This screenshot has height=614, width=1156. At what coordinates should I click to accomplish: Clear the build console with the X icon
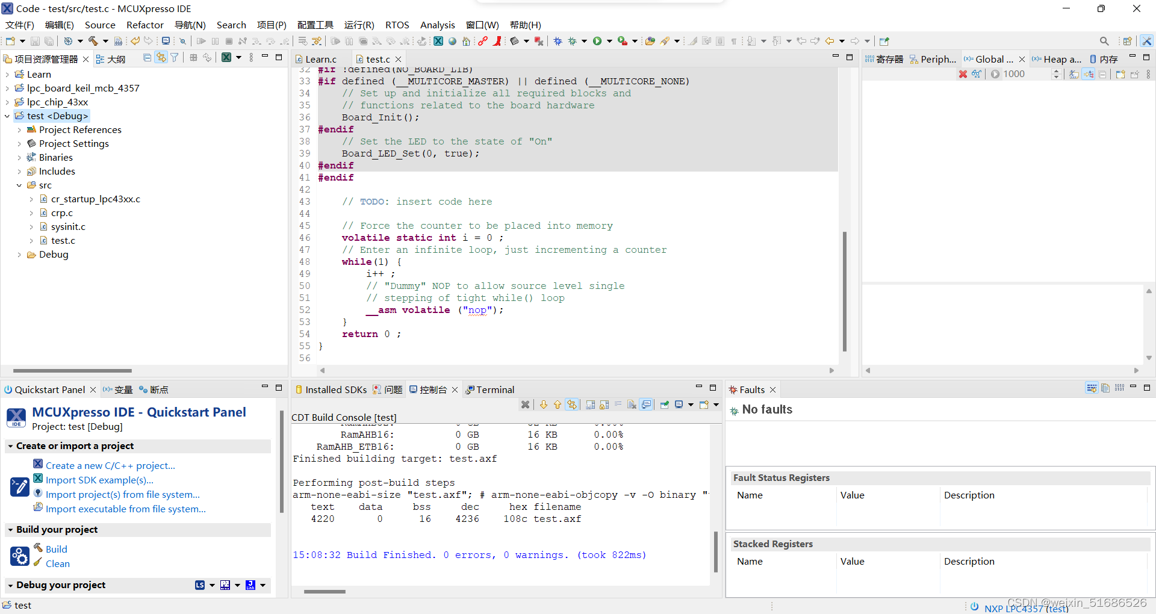525,405
